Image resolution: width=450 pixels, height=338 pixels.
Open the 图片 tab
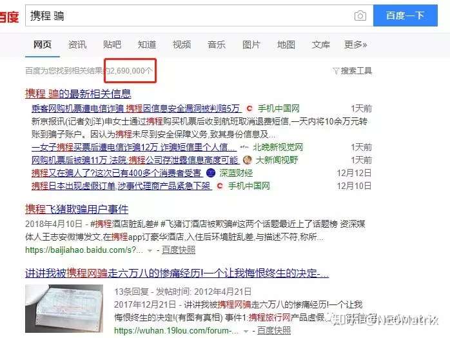coord(251,45)
